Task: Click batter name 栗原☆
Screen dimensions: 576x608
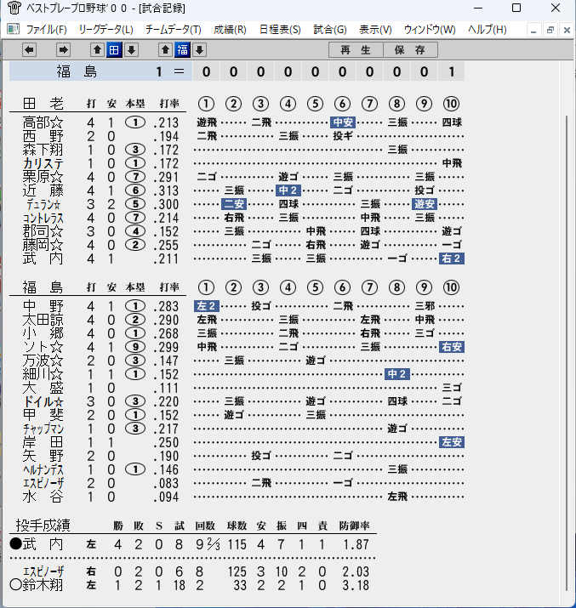Action: click(43, 177)
